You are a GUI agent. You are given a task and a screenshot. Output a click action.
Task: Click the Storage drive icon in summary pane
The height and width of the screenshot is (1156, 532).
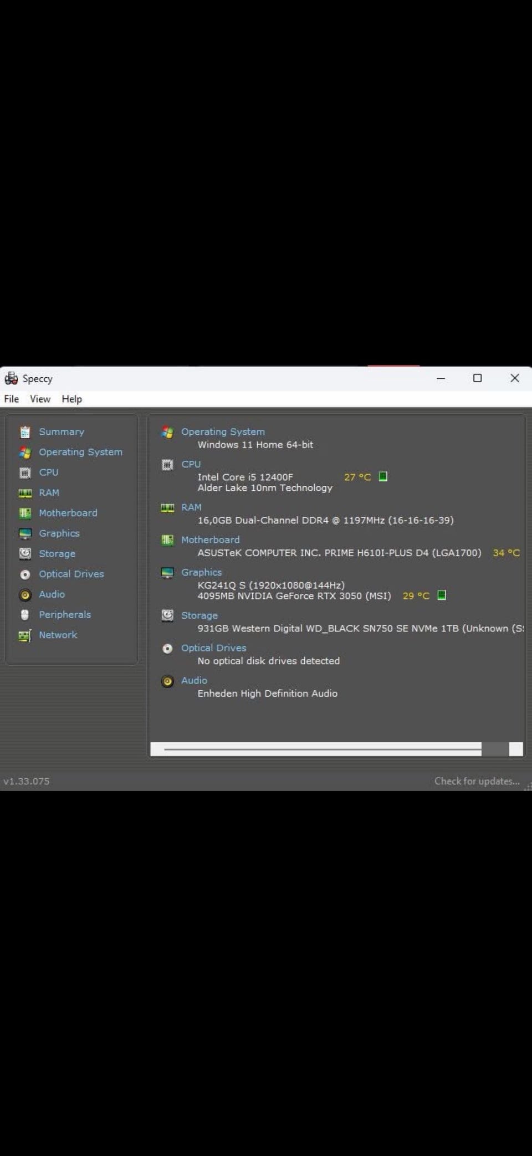point(167,615)
